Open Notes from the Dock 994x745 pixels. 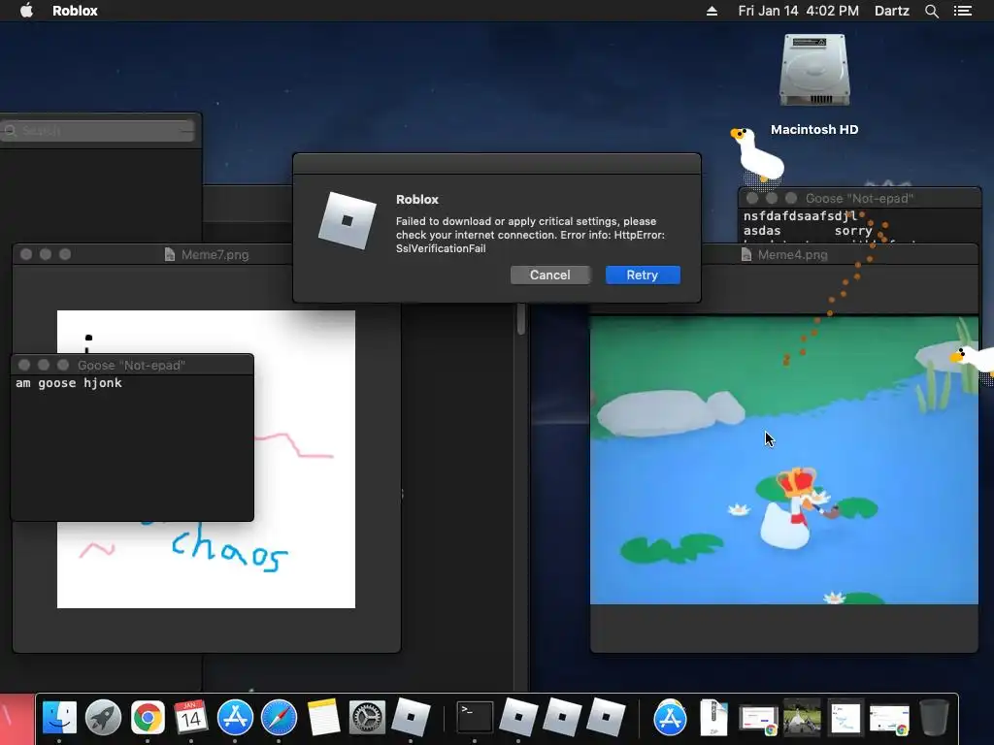click(323, 718)
